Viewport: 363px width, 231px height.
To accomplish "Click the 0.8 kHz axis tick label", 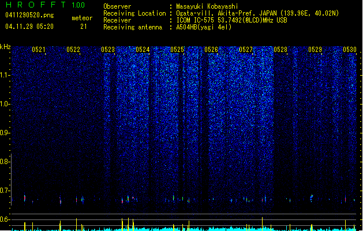I will 5,162.
